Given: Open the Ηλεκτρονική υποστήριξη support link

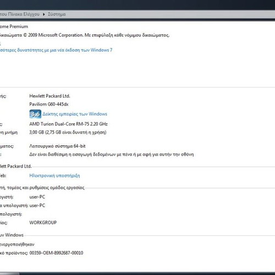Looking at the screenshot, I should [x=54, y=175].
